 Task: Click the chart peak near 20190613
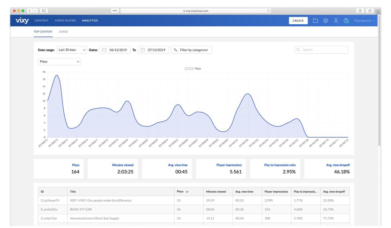[x=57, y=76]
